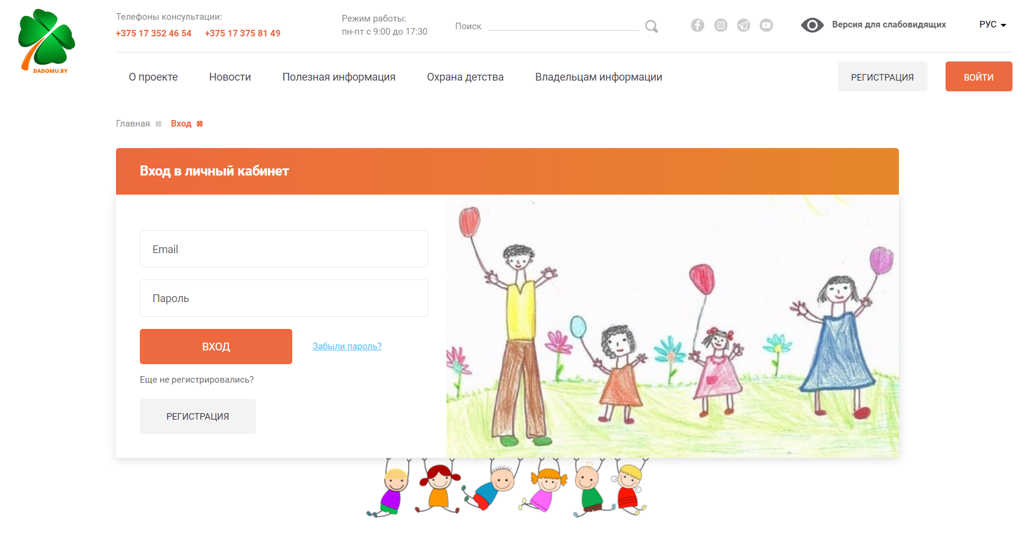
Task: Open the Полезная информация menu
Action: (339, 77)
